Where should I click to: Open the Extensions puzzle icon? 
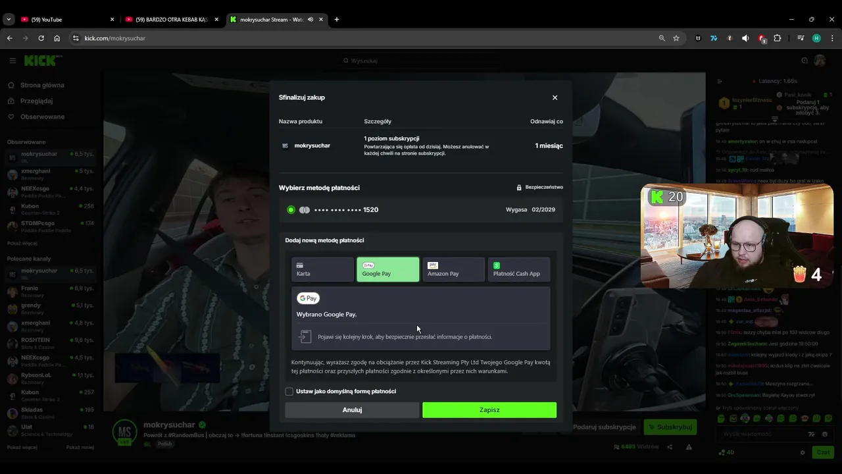[x=778, y=38]
